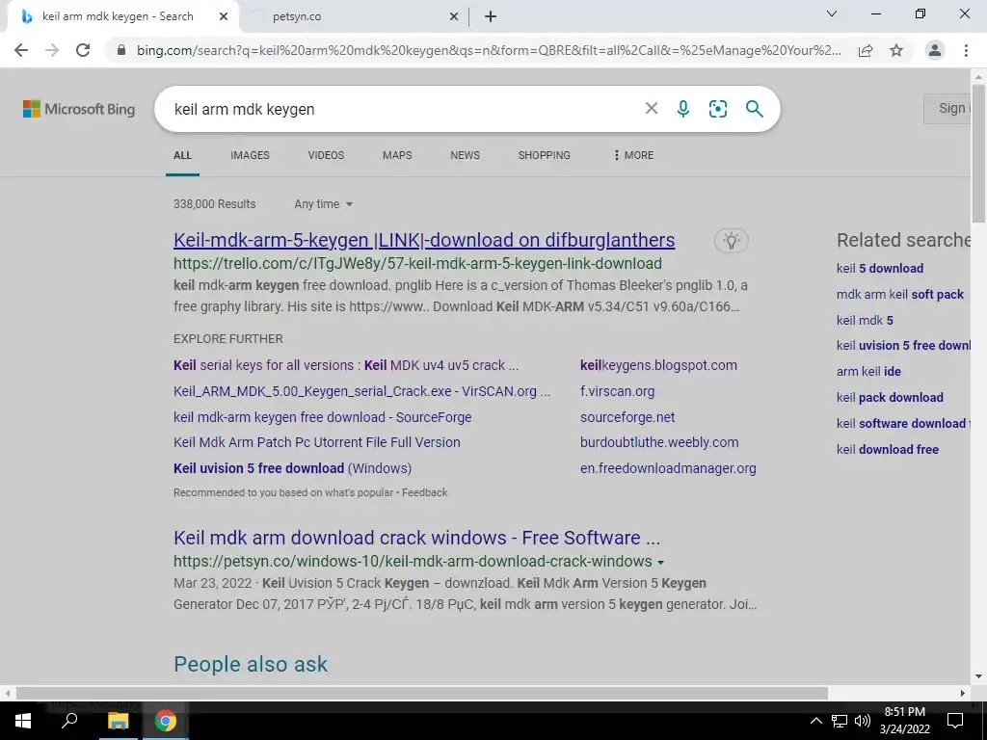The height and width of the screenshot is (740, 987).
Task: Open a new browser tab
Action: tap(491, 16)
